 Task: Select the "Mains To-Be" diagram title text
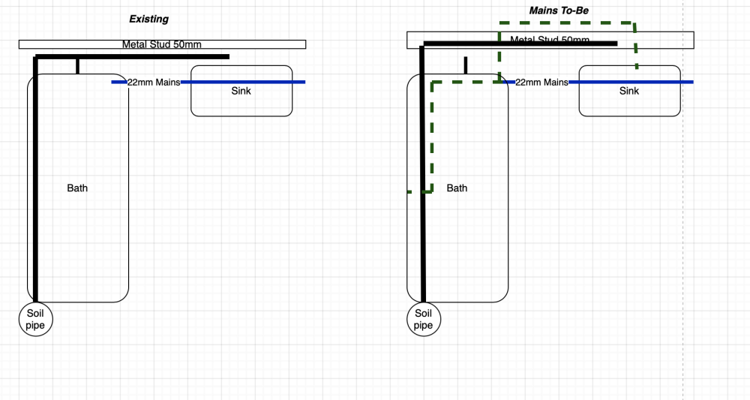pos(559,11)
